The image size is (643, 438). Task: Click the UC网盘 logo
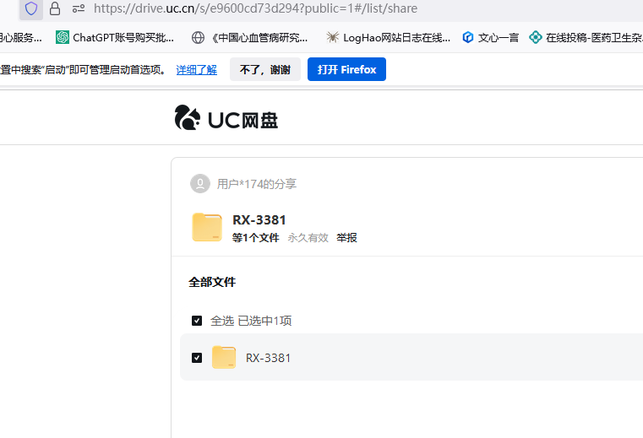tap(226, 118)
